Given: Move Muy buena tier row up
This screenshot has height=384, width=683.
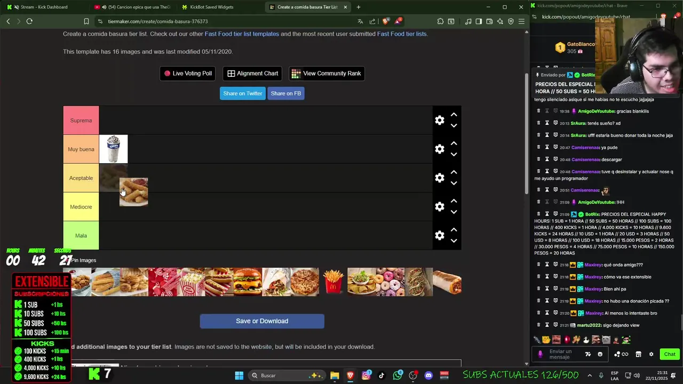Looking at the screenshot, I should pyautogui.click(x=454, y=143).
